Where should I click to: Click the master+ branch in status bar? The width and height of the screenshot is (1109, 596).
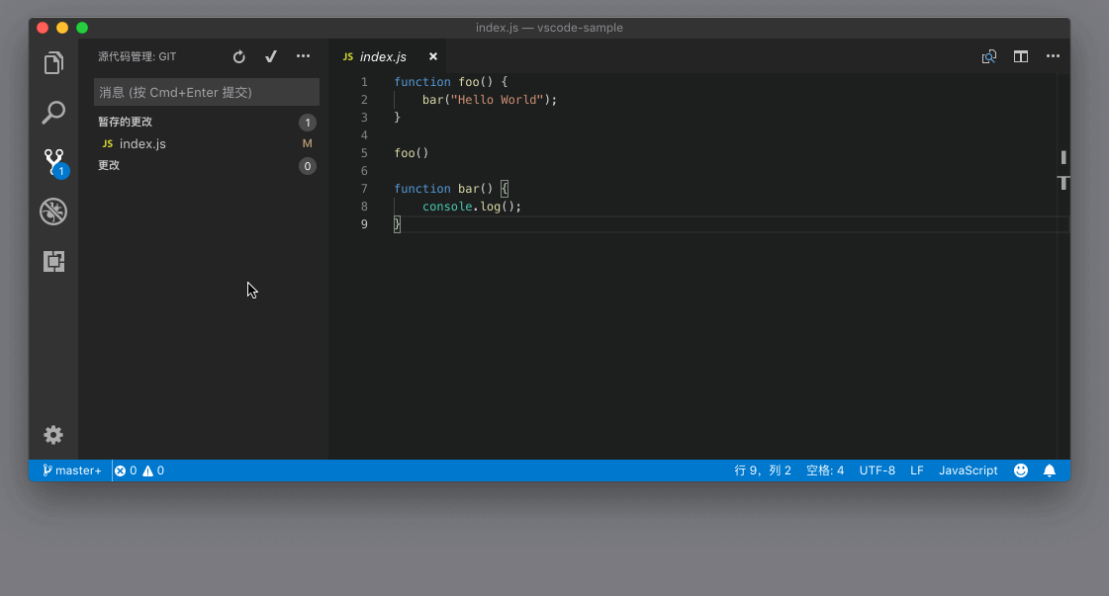(71, 470)
